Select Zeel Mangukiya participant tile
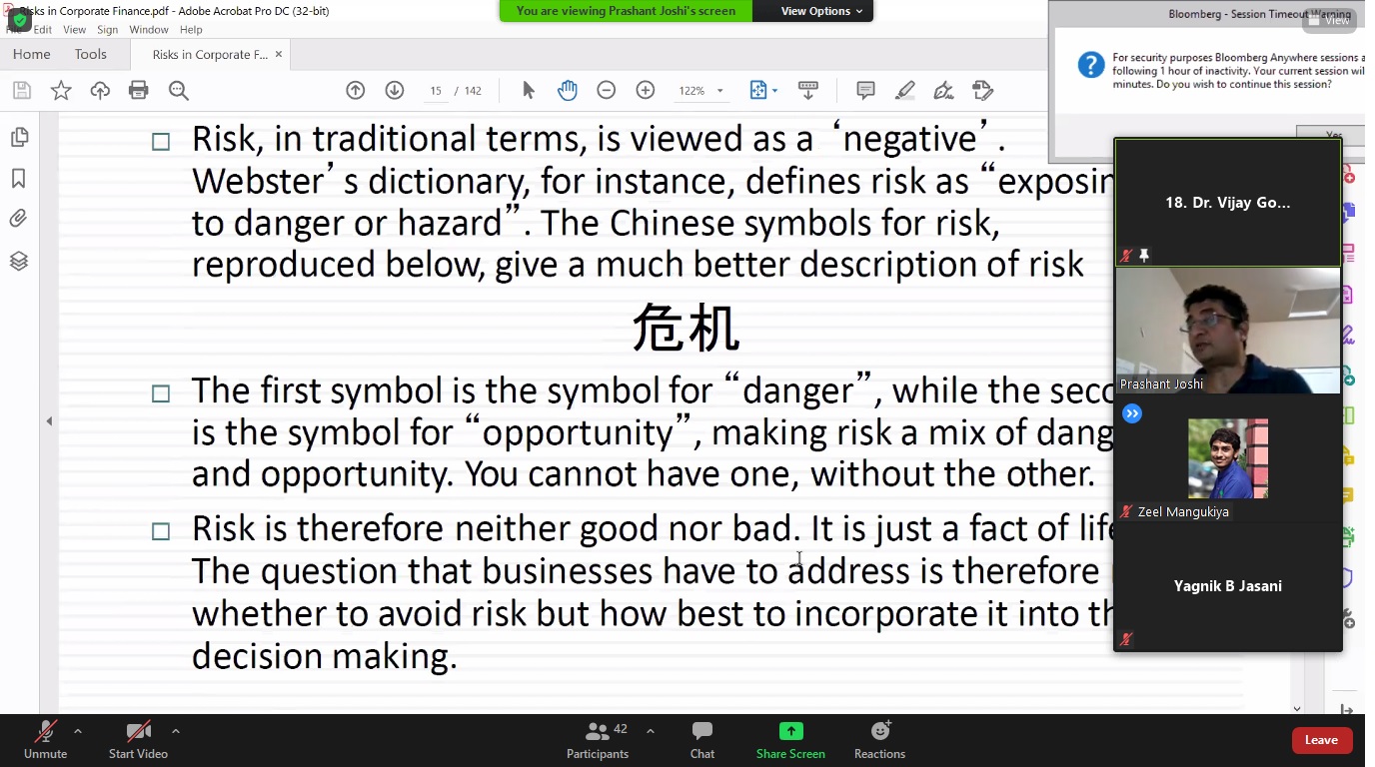Image resolution: width=1375 pixels, height=767 pixels. click(1228, 458)
